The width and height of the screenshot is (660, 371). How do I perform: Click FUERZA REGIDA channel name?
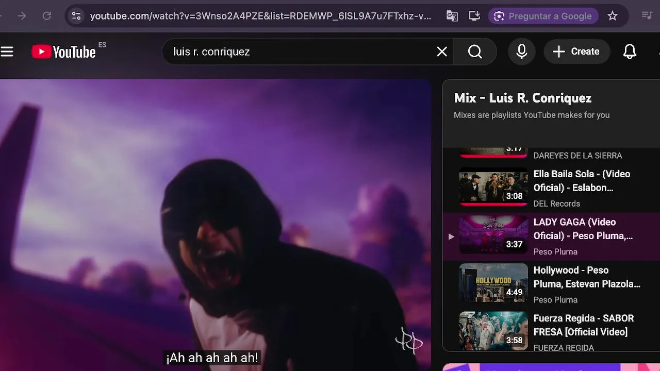[x=564, y=348]
